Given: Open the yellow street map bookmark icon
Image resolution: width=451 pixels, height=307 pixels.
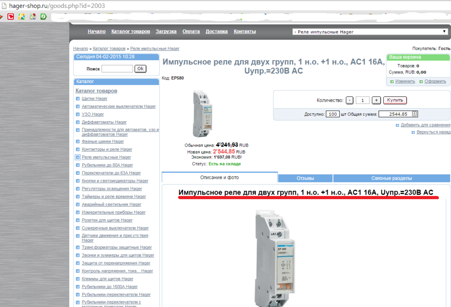Looking at the screenshot, I should coord(22,16).
